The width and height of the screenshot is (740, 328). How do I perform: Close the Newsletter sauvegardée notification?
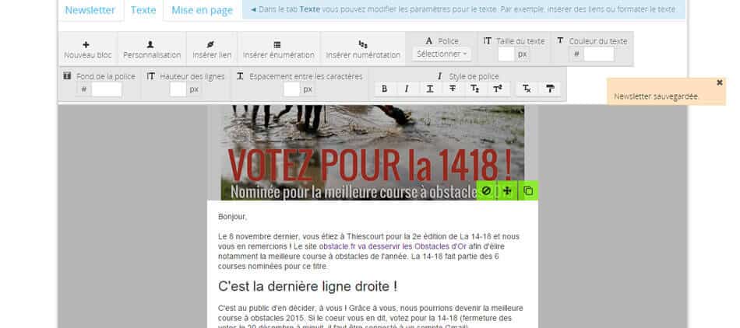[x=719, y=83]
